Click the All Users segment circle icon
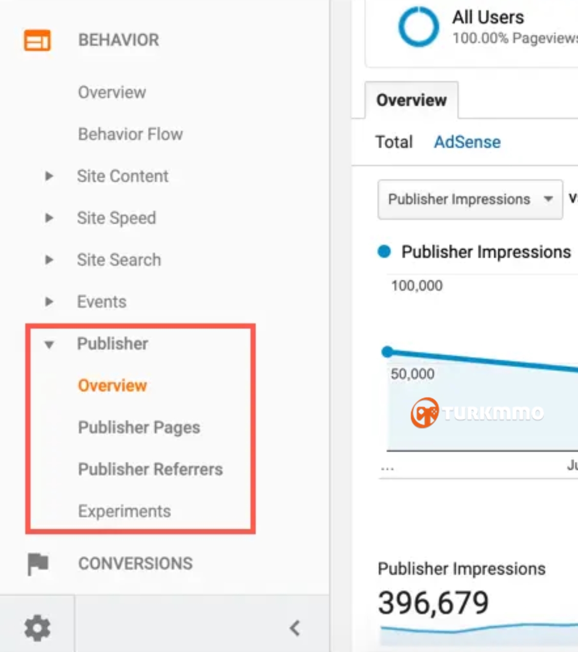This screenshot has width=578, height=652. pos(419,27)
